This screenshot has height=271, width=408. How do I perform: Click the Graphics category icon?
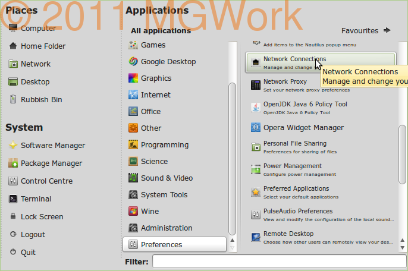pos(133,78)
